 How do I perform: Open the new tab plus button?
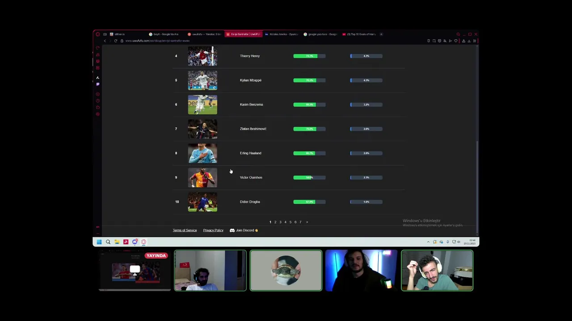[x=381, y=34]
